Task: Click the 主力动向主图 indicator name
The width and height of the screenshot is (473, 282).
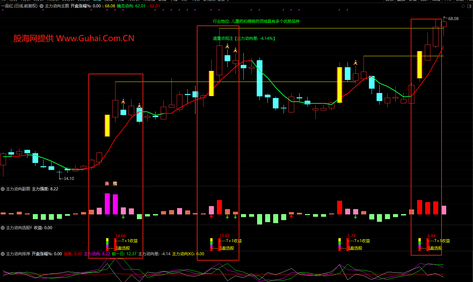Action: [57, 6]
